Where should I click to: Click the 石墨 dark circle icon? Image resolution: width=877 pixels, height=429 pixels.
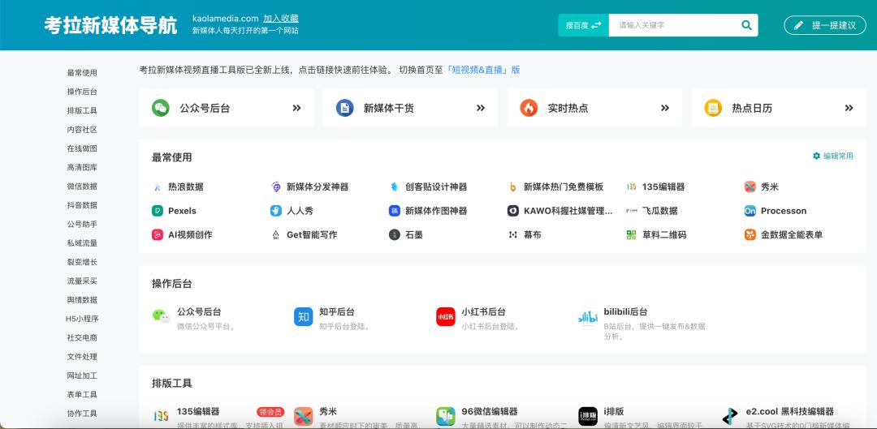point(395,234)
